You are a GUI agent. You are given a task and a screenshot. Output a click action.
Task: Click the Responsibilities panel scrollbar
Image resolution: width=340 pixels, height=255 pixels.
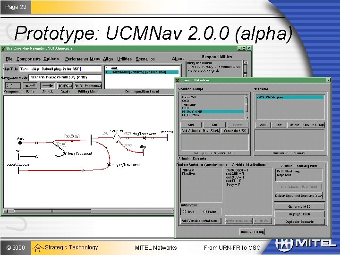245,68
